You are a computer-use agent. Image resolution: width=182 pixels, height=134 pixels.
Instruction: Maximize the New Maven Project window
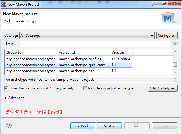pyautogui.click(x=164, y=3)
